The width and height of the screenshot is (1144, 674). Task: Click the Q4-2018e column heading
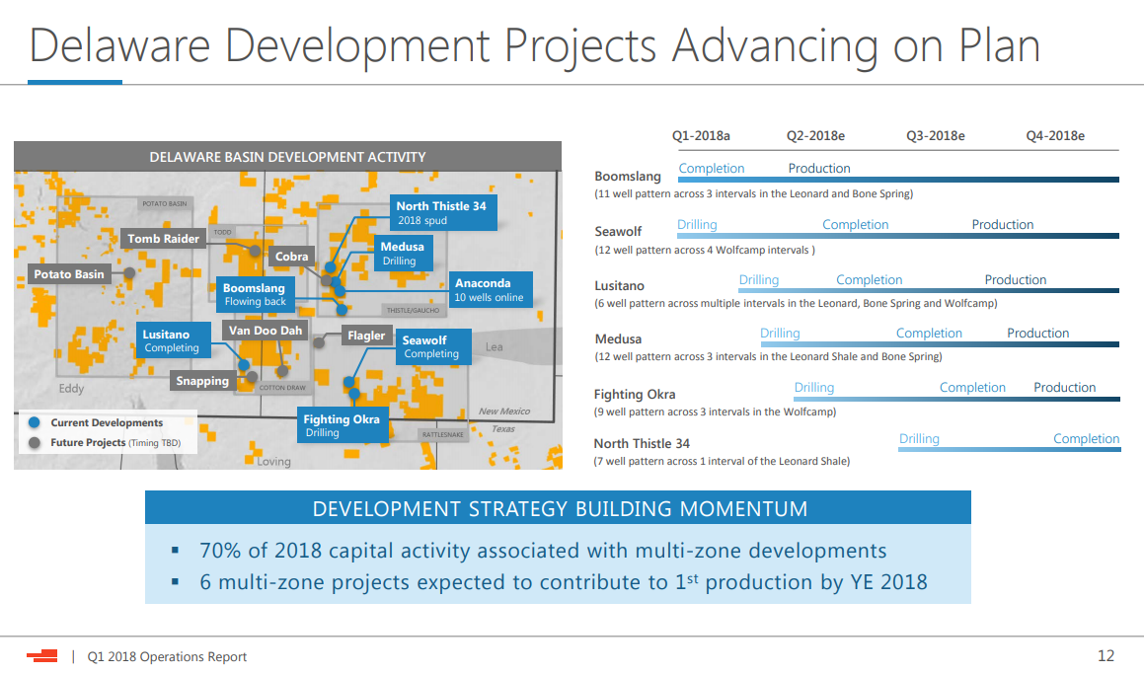tap(1055, 135)
